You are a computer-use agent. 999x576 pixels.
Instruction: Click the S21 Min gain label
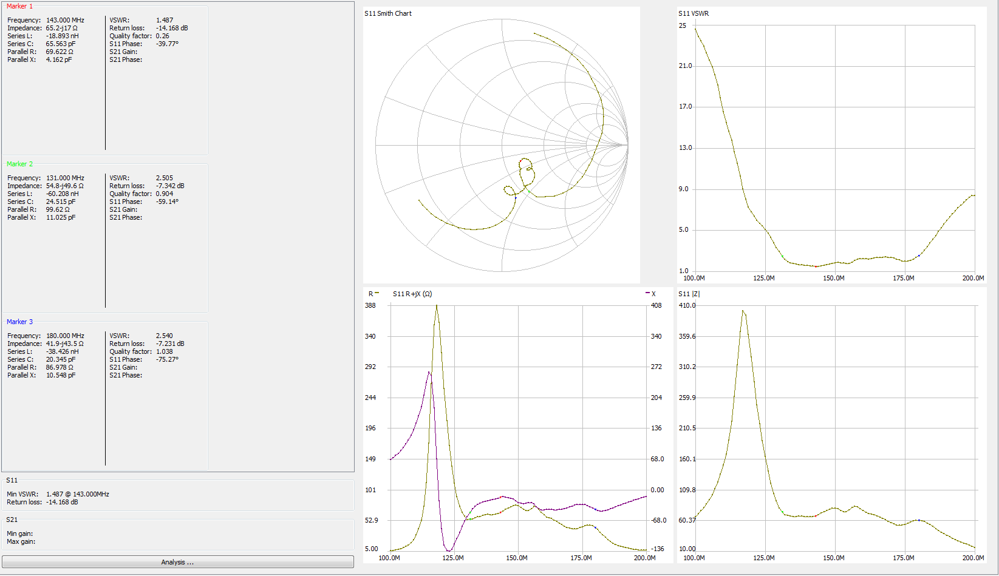pos(20,534)
